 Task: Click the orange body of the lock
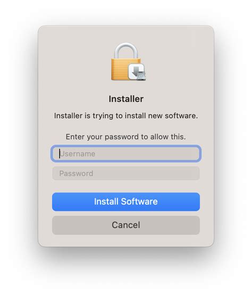pyautogui.click(x=120, y=69)
